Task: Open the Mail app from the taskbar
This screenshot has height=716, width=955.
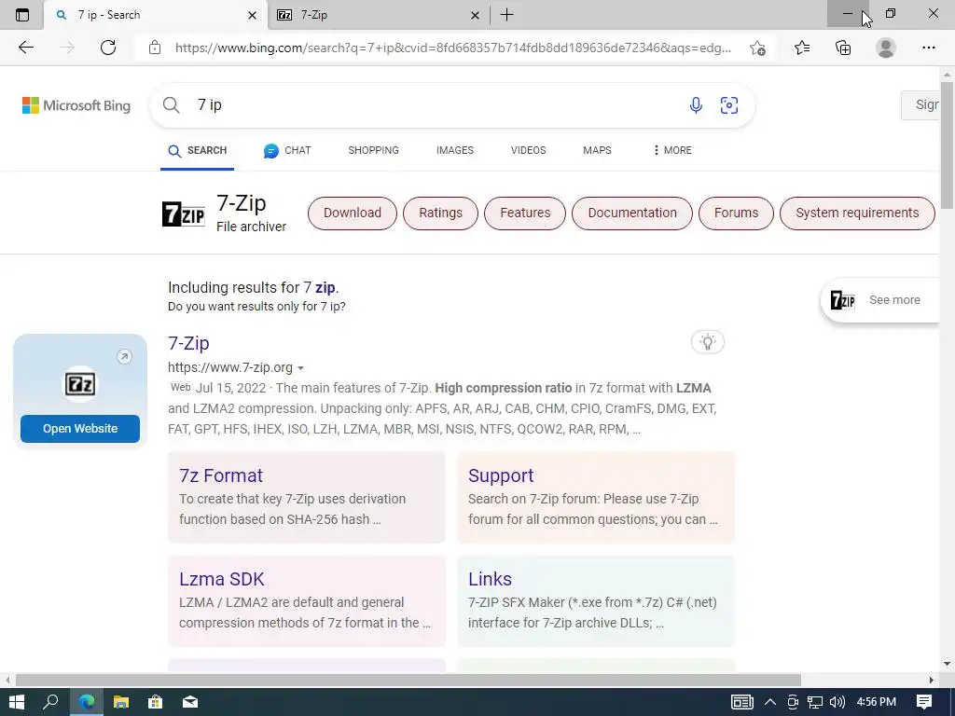Action: pyautogui.click(x=190, y=702)
